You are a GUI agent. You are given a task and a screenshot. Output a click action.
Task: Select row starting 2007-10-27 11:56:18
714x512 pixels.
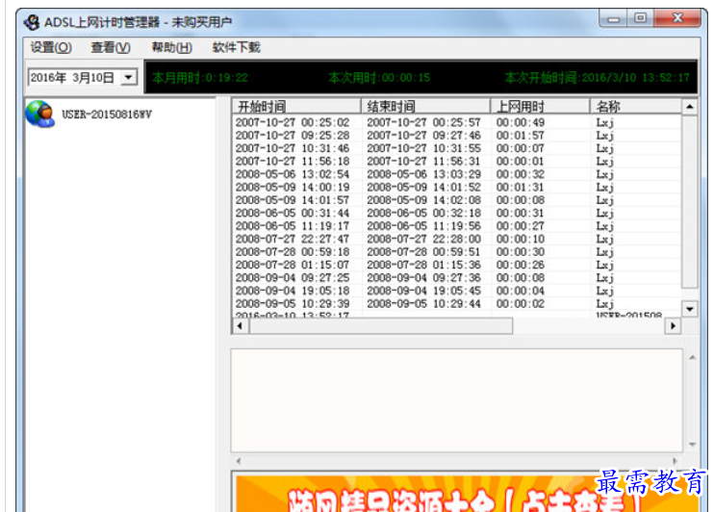457,162
